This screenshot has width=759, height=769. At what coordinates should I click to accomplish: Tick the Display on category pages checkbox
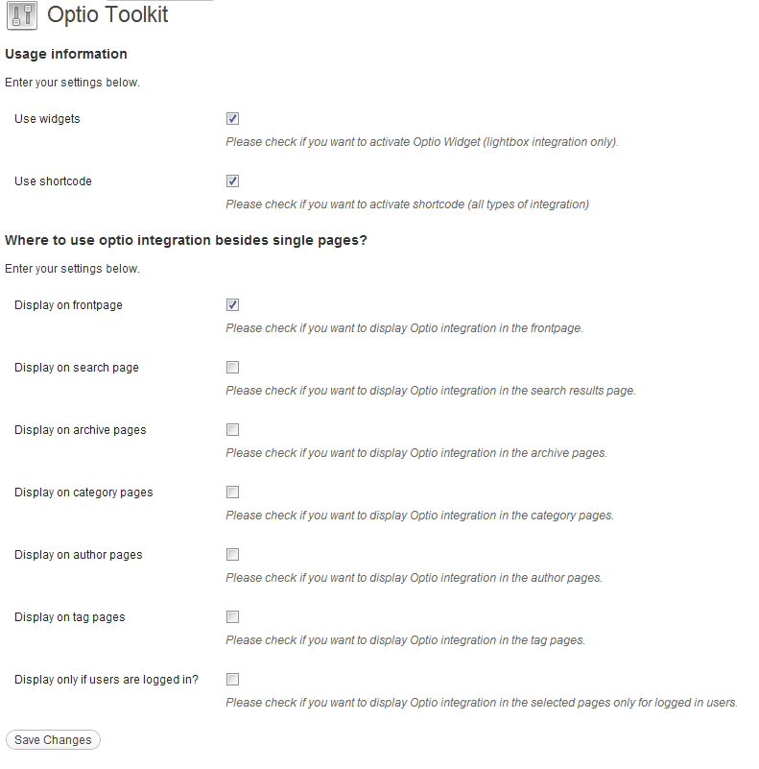pos(232,492)
